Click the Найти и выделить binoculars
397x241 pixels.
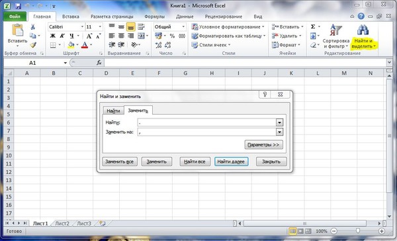[x=363, y=30]
